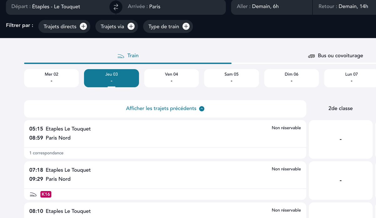Click the train icon in the Train tab
376x218 pixels.
[x=121, y=56]
